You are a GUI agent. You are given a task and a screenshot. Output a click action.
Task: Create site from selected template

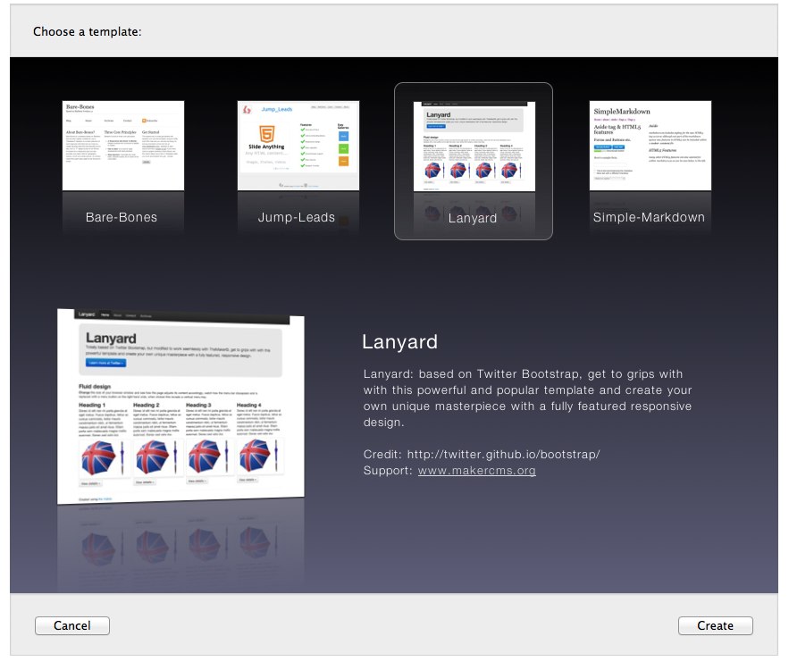click(716, 625)
